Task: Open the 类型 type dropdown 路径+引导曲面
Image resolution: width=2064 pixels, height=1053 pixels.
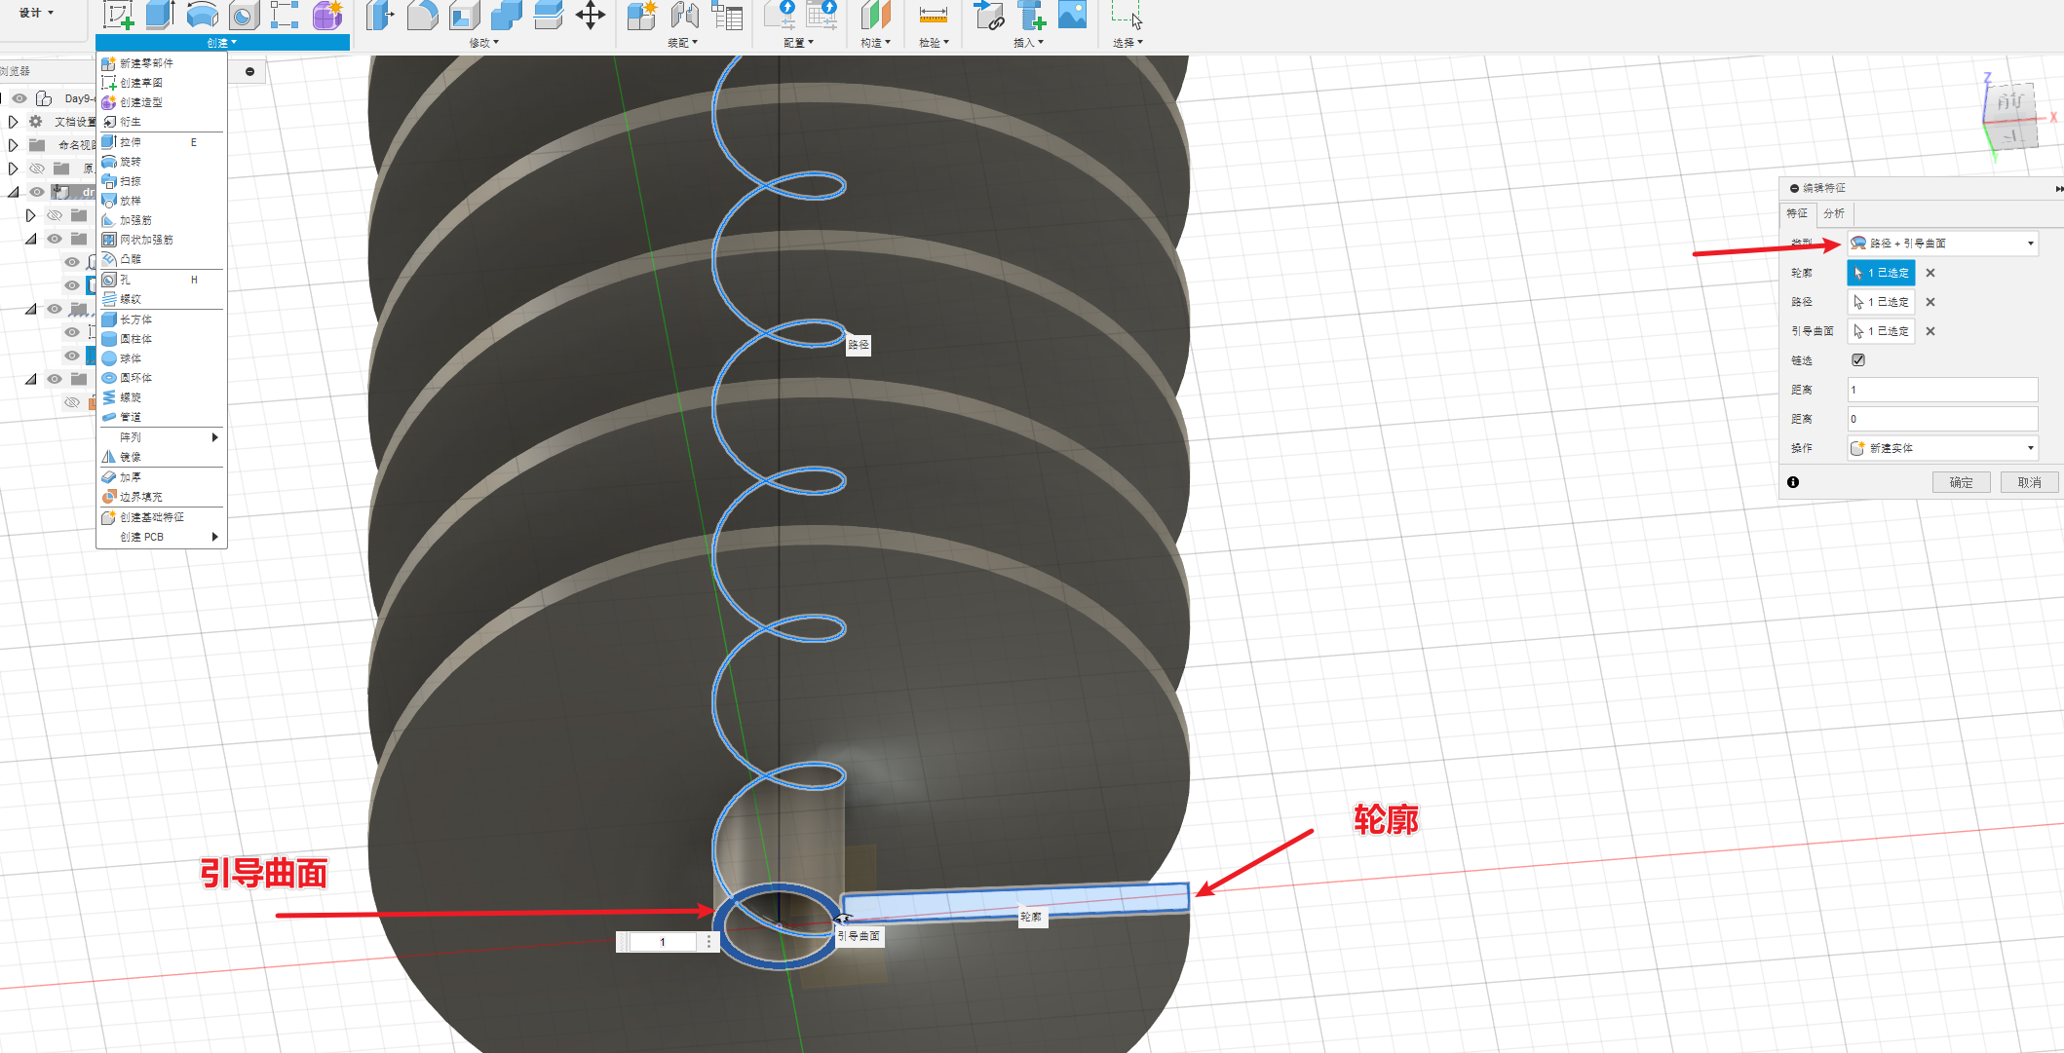Action: 1942,244
